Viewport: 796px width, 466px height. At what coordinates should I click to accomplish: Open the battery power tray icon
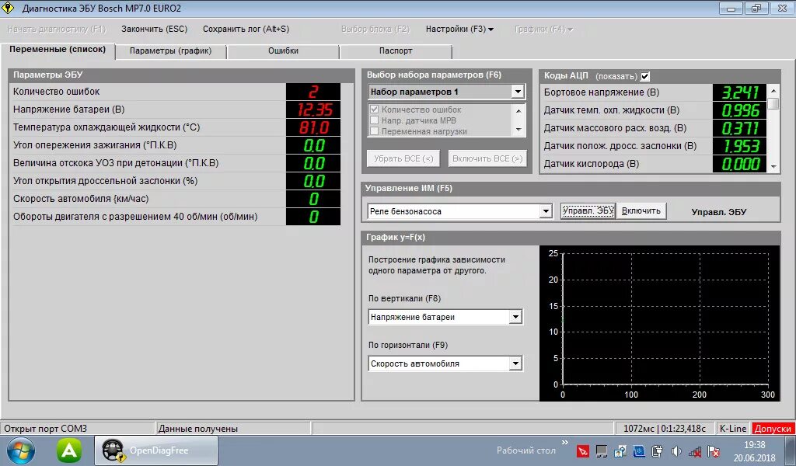coord(657,450)
